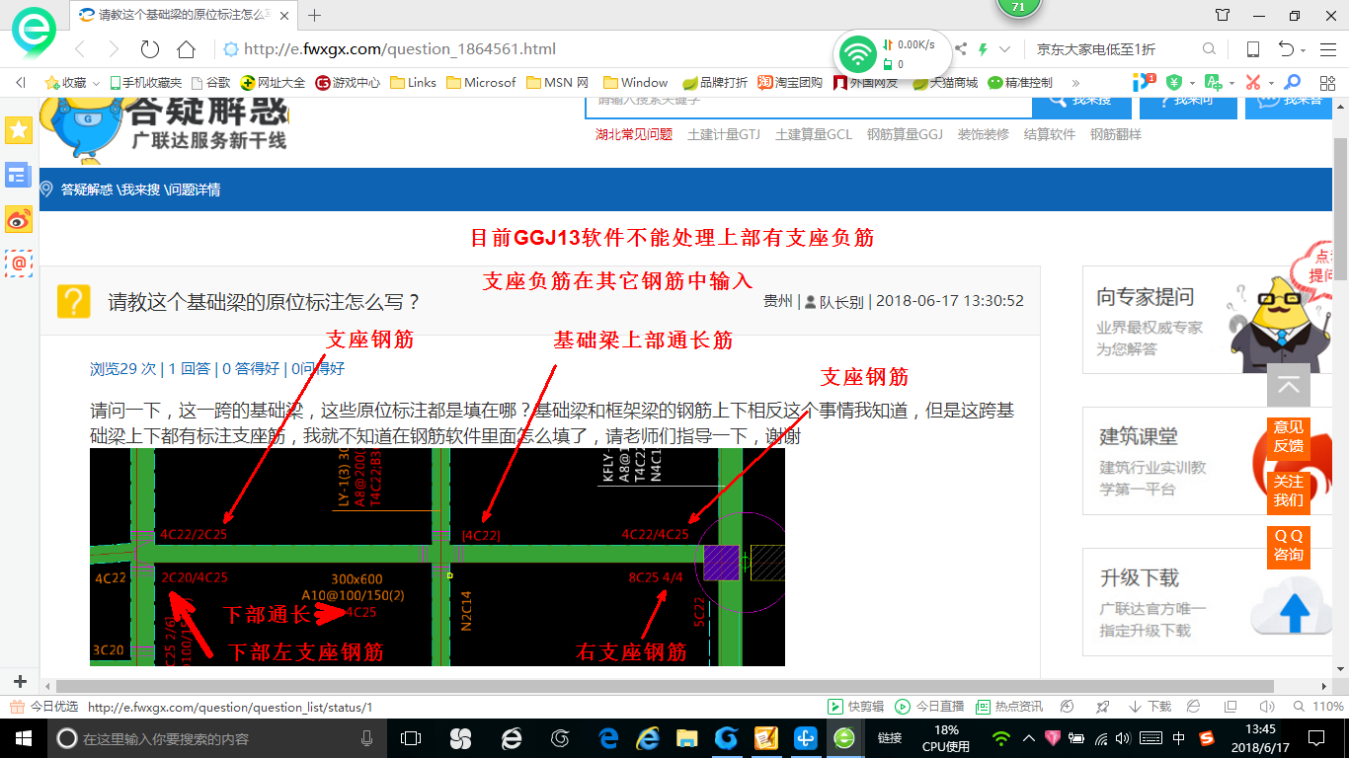This screenshot has height=758, width=1349.
Task: Open the 淘宝团购 bookmark
Action: (790, 83)
